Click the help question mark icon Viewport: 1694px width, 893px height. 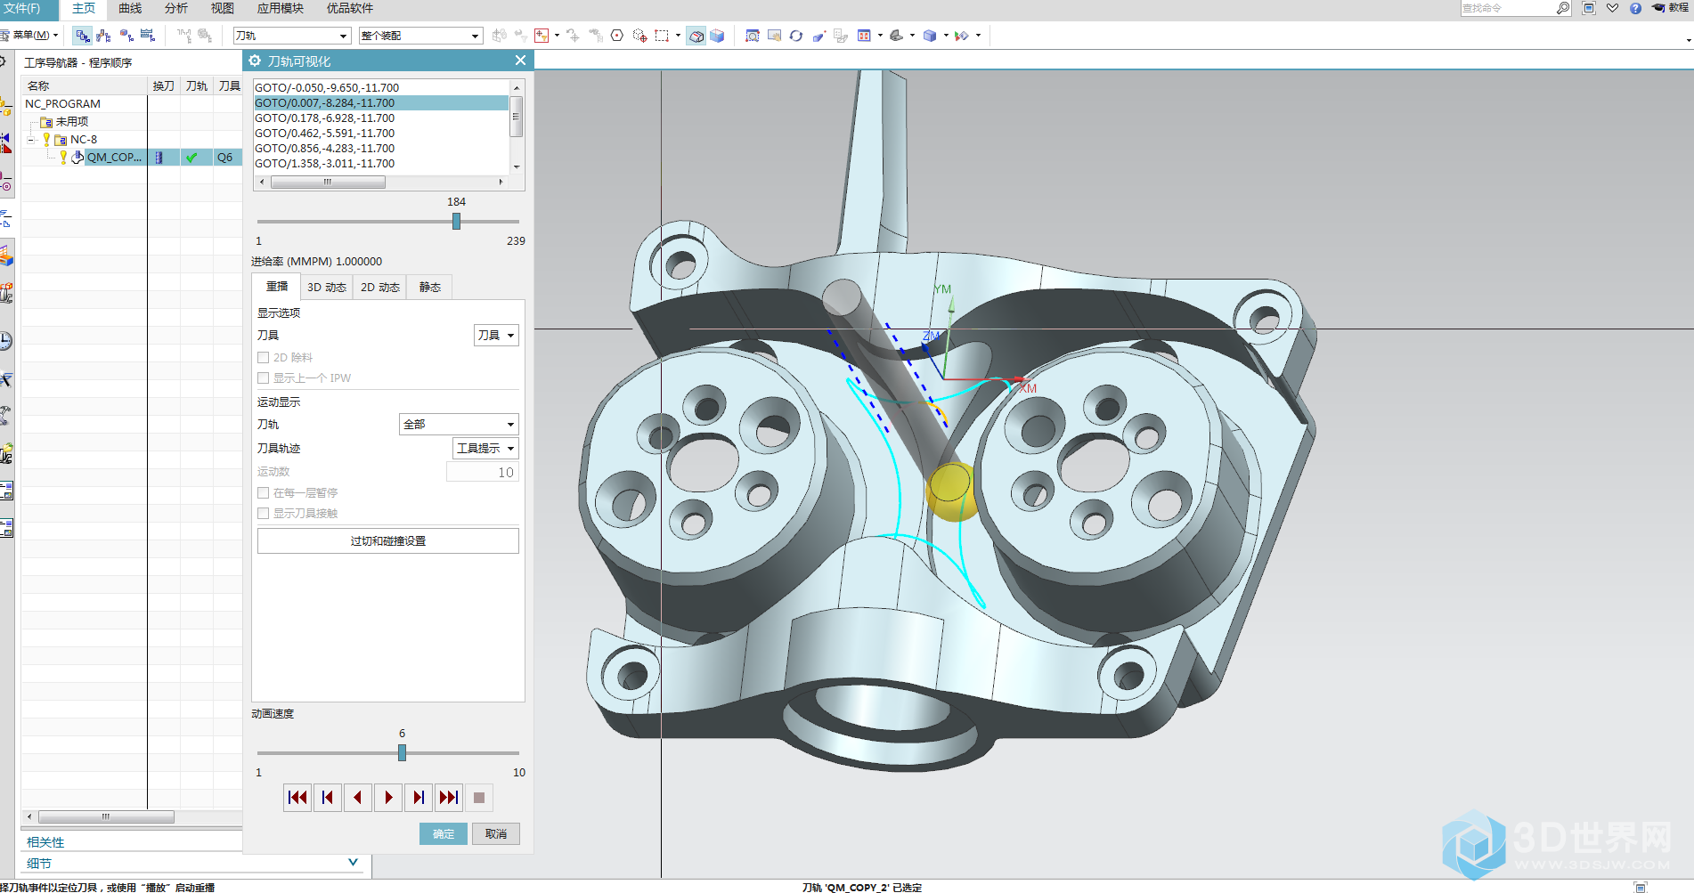click(1635, 8)
